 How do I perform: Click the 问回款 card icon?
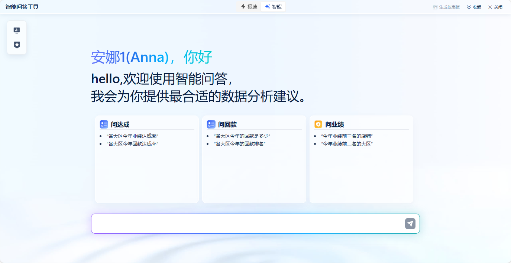pyautogui.click(x=211, y=124)
